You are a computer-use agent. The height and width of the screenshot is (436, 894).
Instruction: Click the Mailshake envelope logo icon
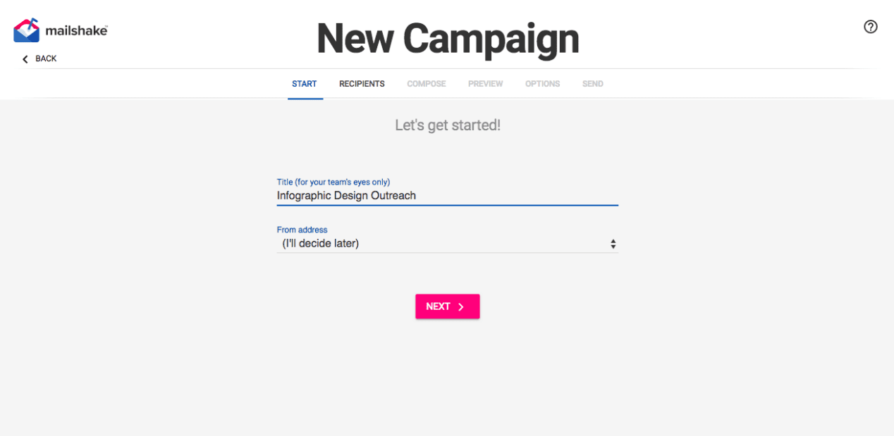click(26, 30)
